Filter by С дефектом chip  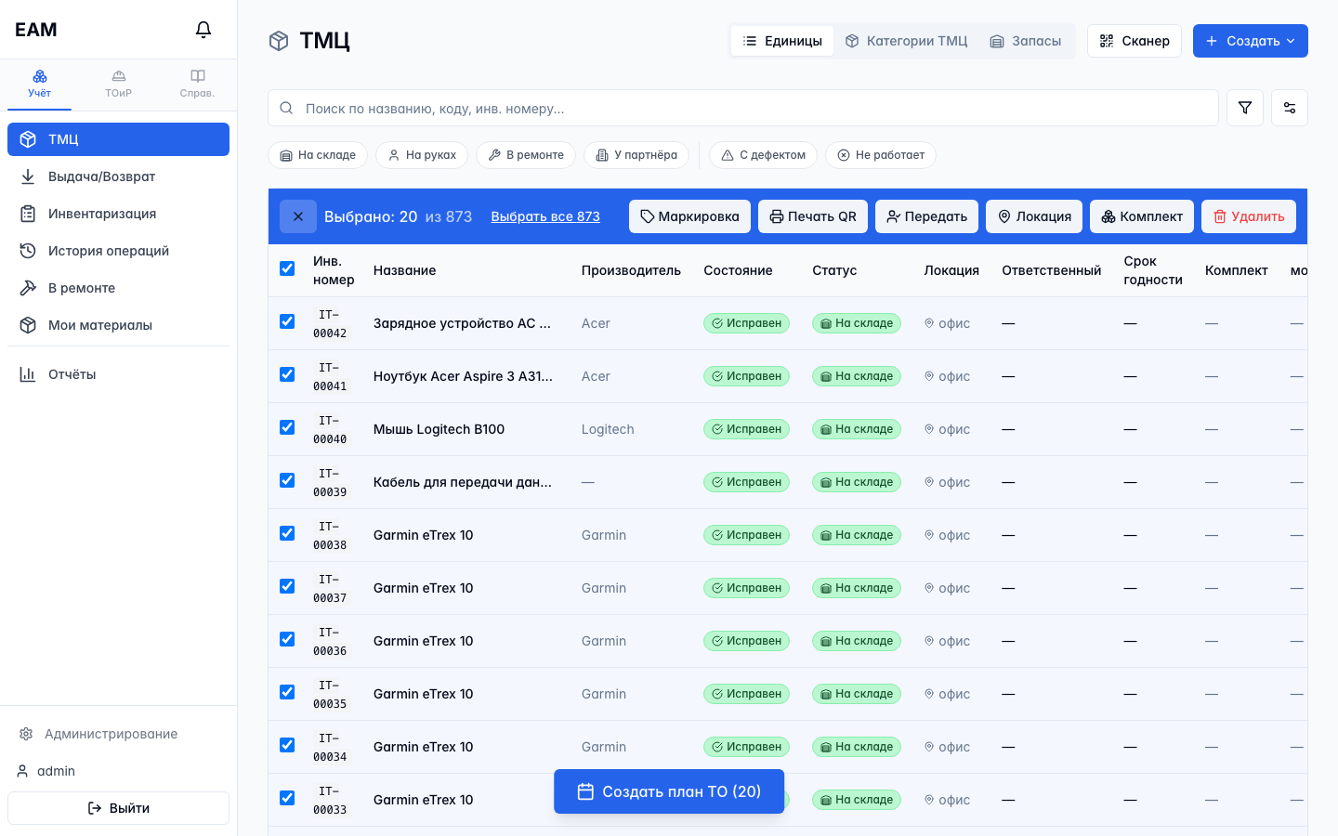tap(763, 155)
